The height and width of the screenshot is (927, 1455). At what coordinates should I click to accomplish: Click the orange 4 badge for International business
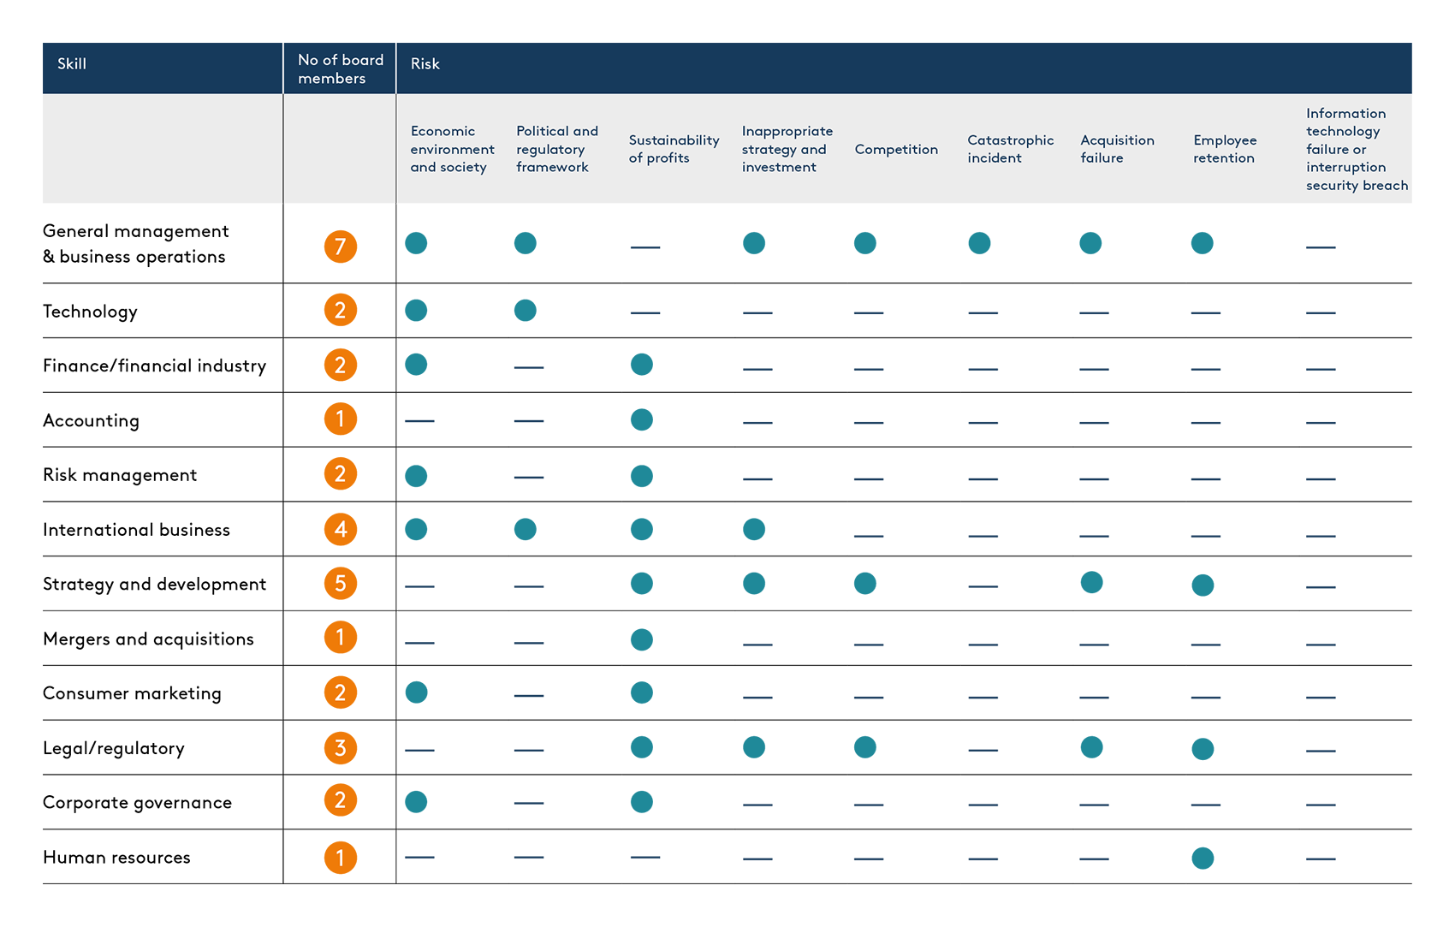click(x=340, y=529)
